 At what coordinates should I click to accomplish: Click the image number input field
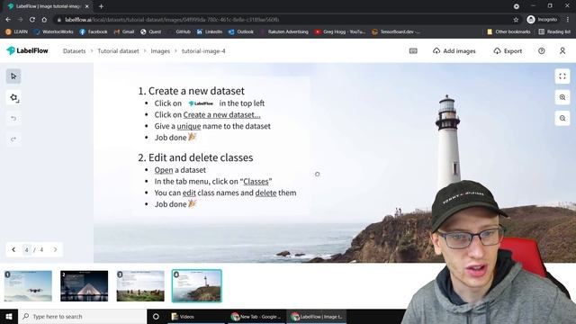click(x=26, y=250)
